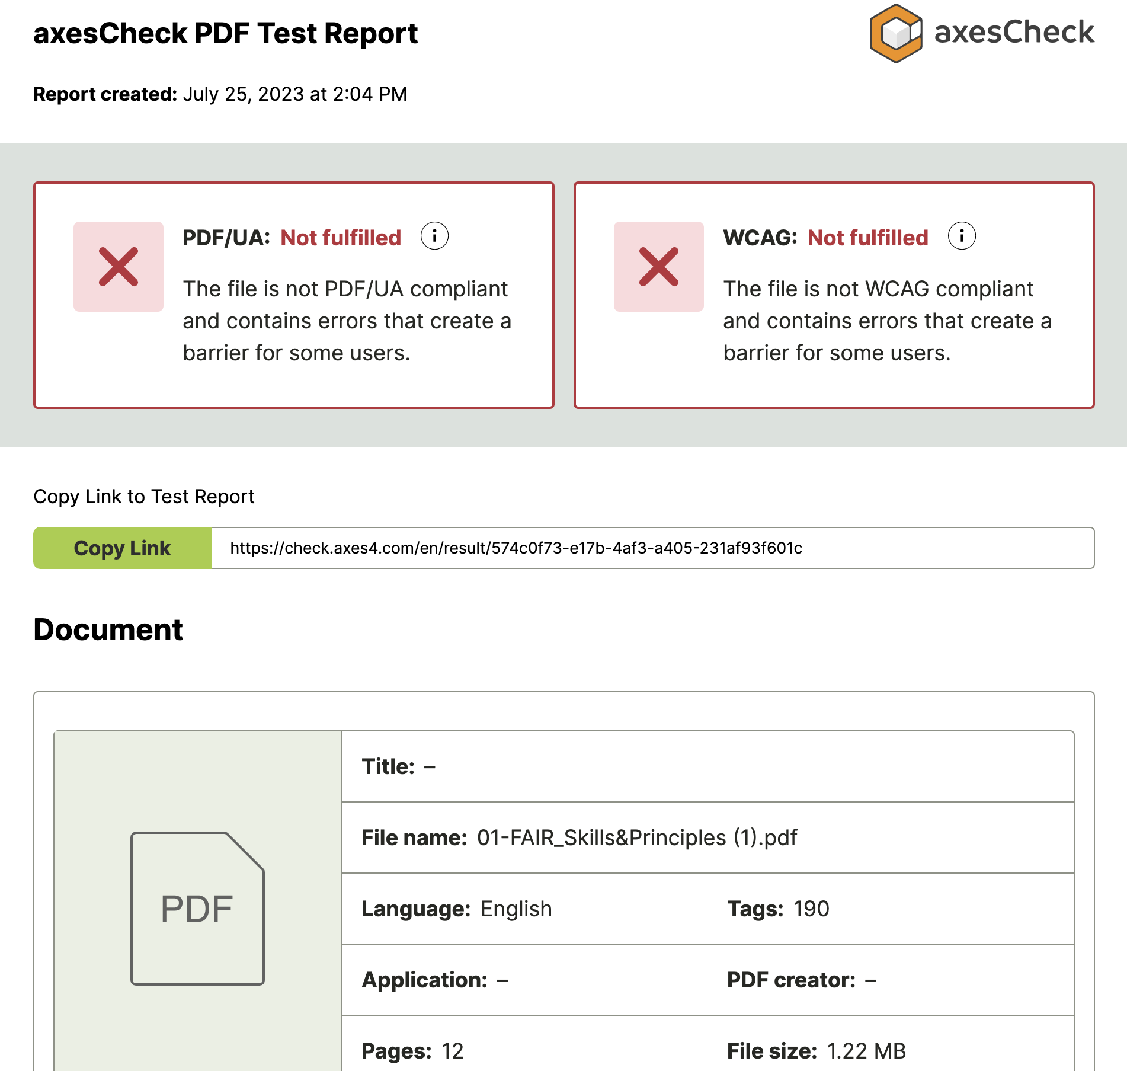Select the PDF/UA status panel
1127x1071 pixels.
(x=294, y=293)
